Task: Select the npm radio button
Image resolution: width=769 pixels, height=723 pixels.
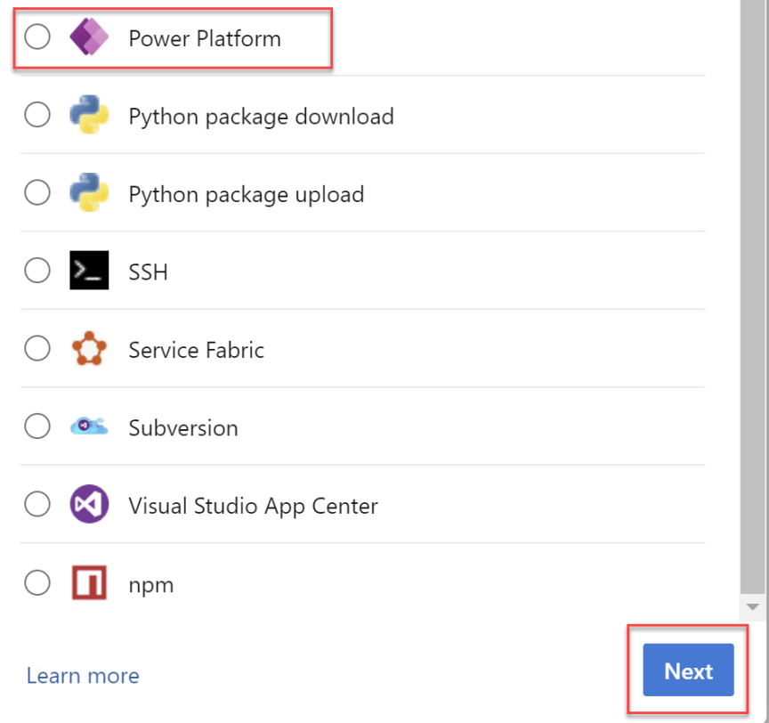Action: click(x=37, y=583)
